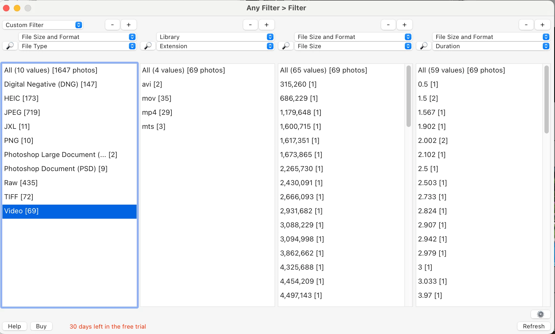Select the avi [2] extension

pyautogui.click(x=207, y=84)
